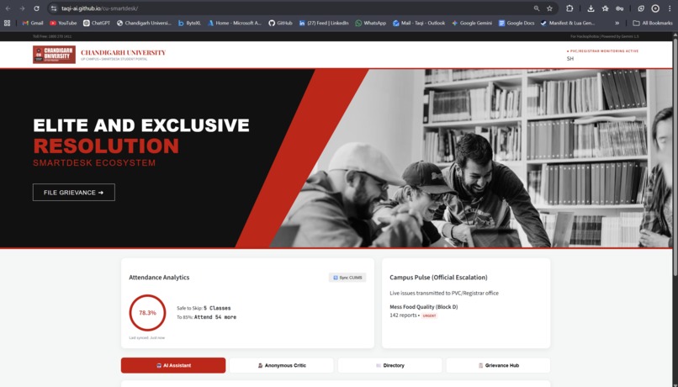Viewport: 678px width, 387px height.
Task: Click the 142 reports count
Action: [x=403, y=315]
